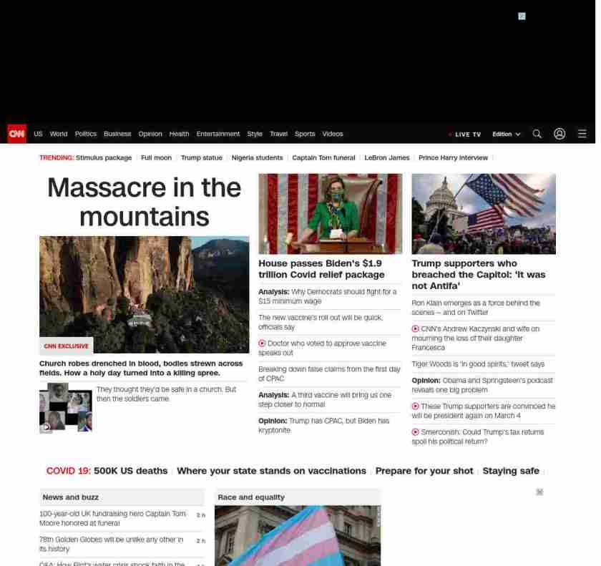Go to the Entertainment section
601x566 pixels.
(218, 134)
